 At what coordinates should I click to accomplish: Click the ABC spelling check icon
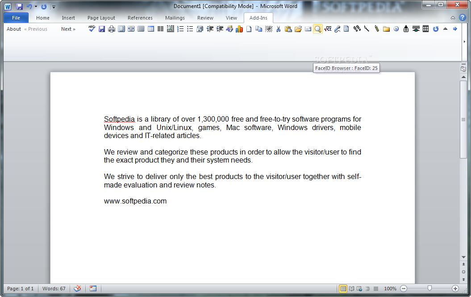point(92,29)
